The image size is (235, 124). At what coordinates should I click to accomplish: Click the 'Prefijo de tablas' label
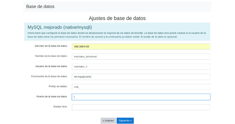tap(58, 86)
